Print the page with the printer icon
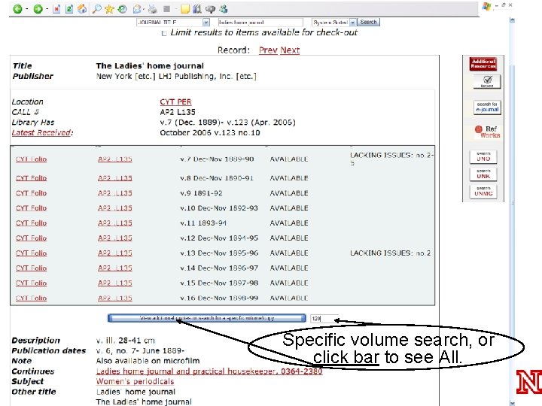The width and height of the screenshot is (542, 406). pyautogui.click(x=152, y=9)
